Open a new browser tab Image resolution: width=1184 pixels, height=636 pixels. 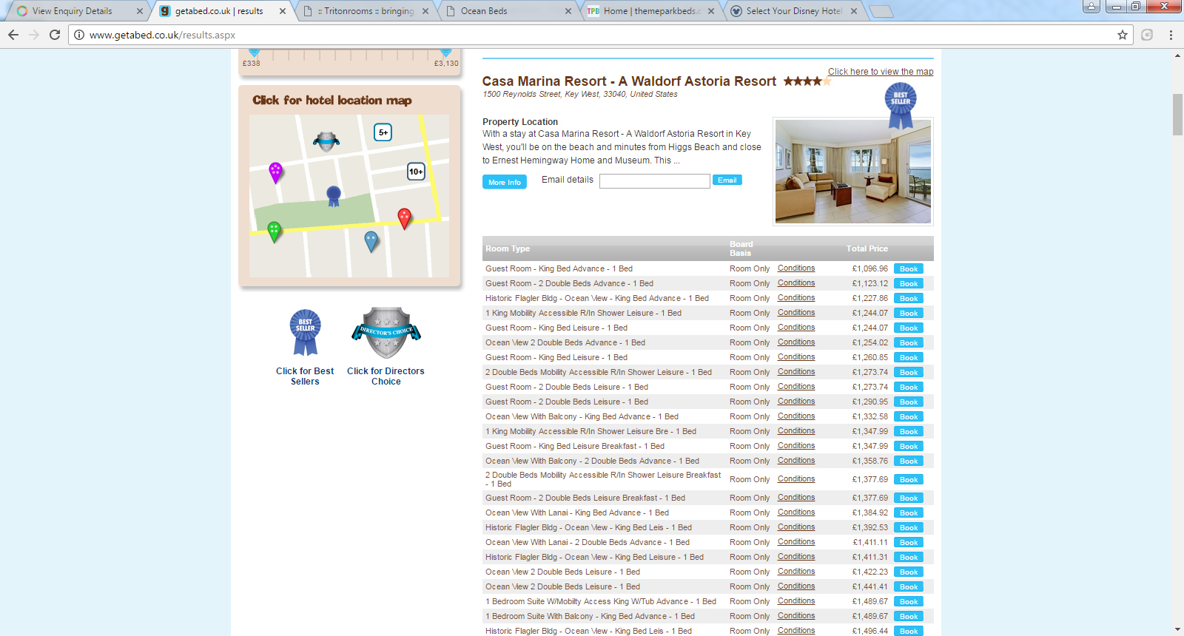pyautogui.click(x=881, y=11)
